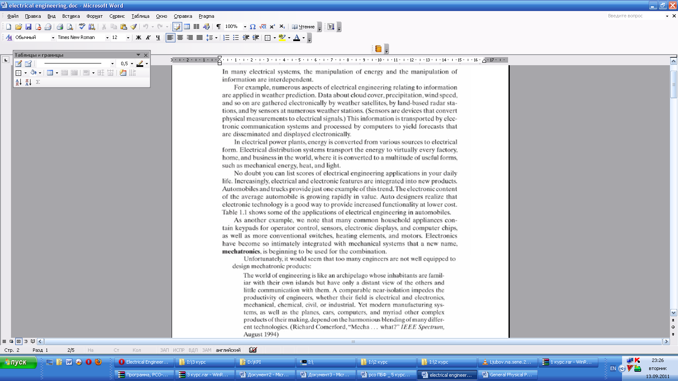
Task: Click the Print icon
Action: [x=60, y=27]
